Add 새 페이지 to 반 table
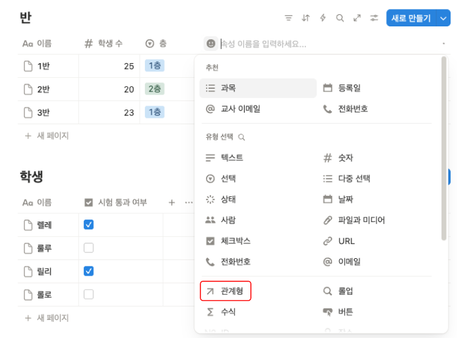The image size is (457, 338). [47, 136]
